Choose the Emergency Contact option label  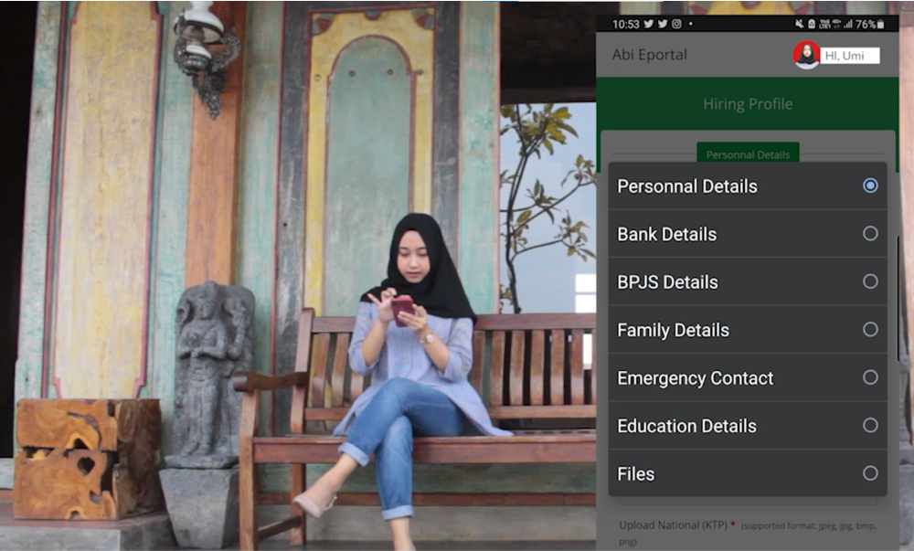(x=695, y=378)
